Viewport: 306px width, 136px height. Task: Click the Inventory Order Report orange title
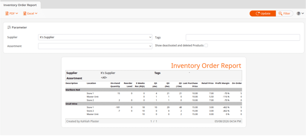206,66
